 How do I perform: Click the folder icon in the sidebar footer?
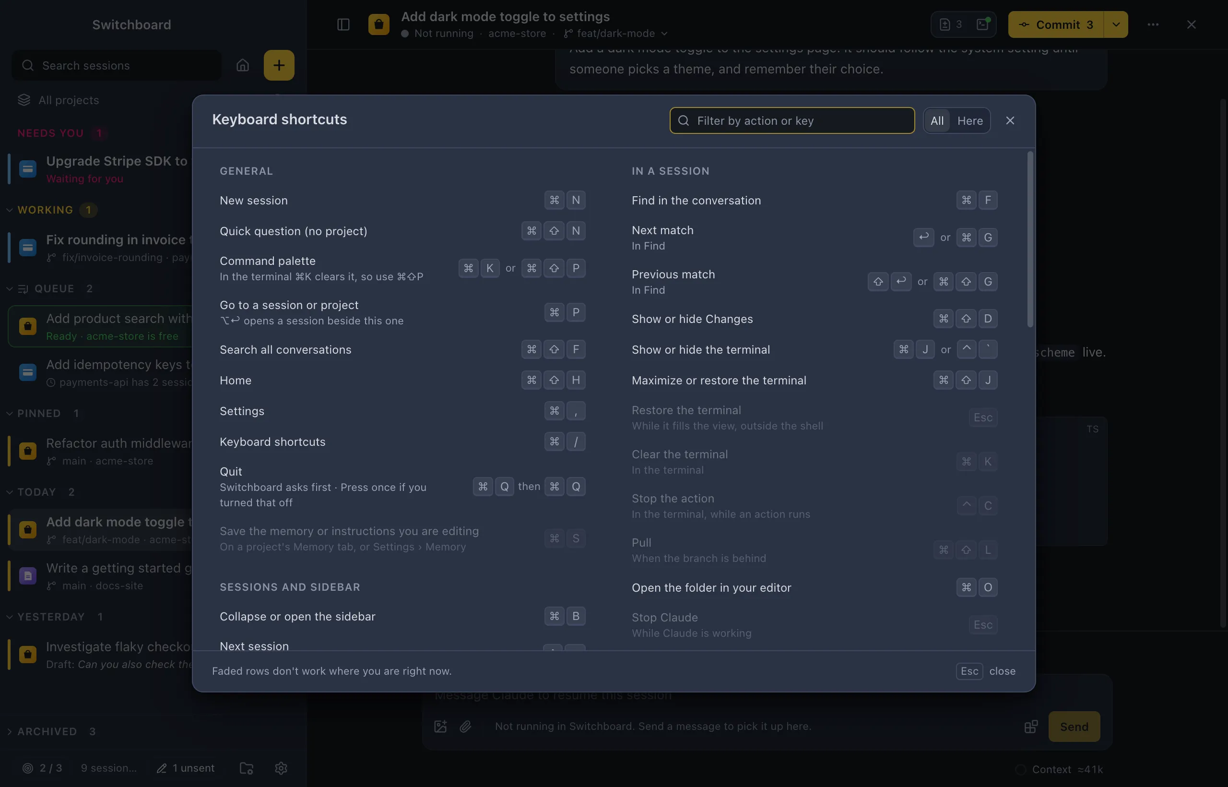pos(247,768)
